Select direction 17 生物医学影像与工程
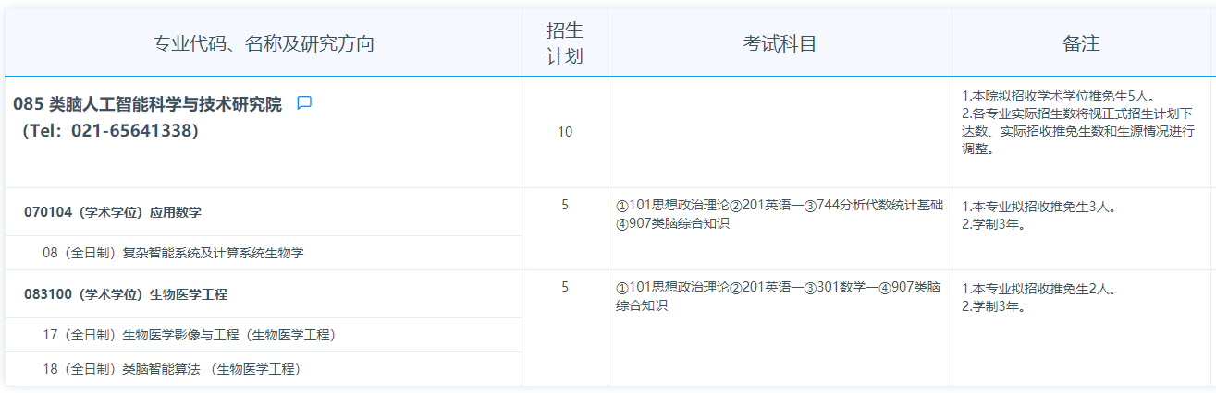Viewport: 1216px width, 393px height. (x=190, y=335)
